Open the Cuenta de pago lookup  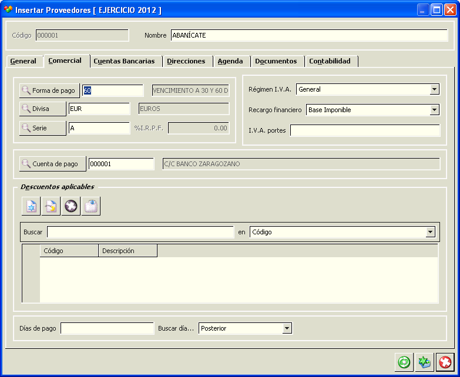point(53,164)
